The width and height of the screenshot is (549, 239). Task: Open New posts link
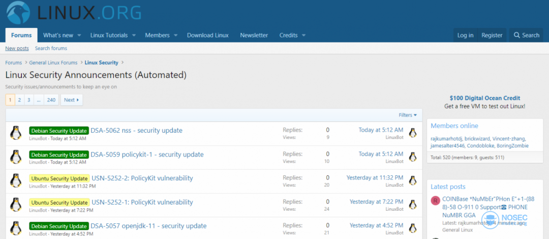click(17, 49)
